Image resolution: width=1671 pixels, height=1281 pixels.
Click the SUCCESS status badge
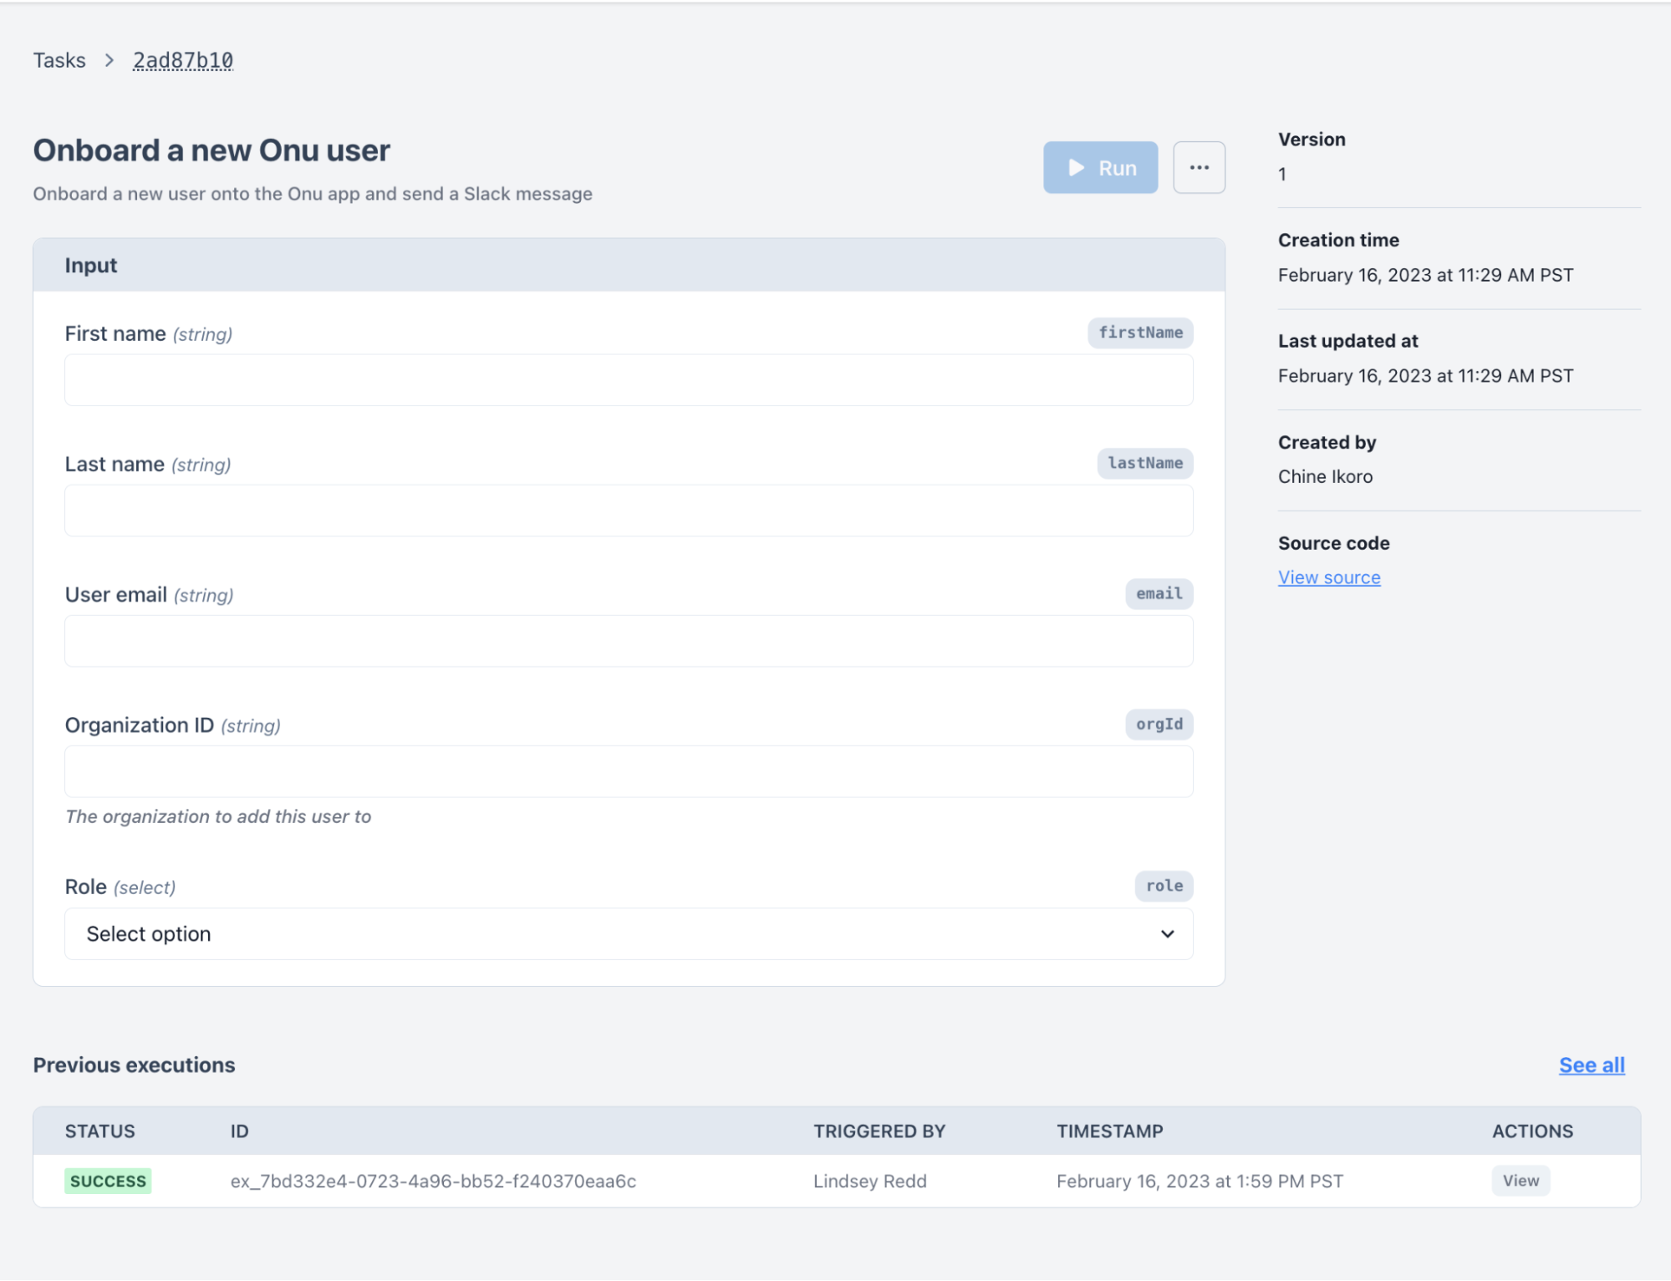pyautogui.click(x=108, y=1181)
